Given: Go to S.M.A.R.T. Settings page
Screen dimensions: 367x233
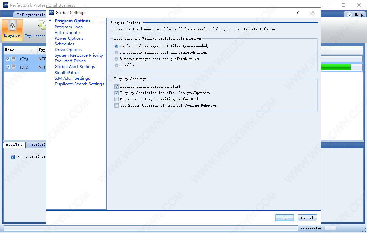Looking at the screenshot, I should (72, 78).
